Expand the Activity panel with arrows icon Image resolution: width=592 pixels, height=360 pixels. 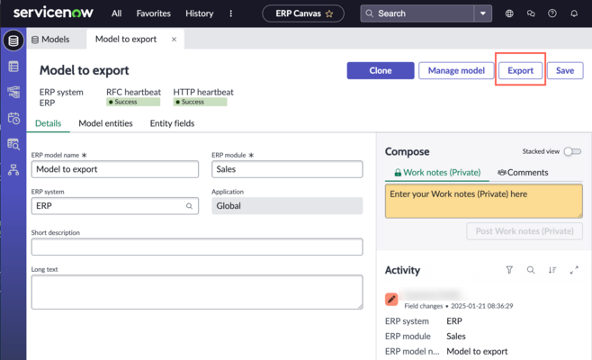574,270
